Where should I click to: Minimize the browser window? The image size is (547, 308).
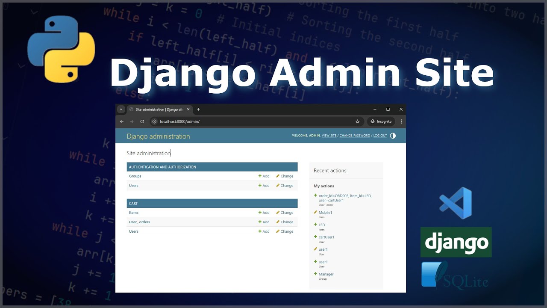pos(375,110)
